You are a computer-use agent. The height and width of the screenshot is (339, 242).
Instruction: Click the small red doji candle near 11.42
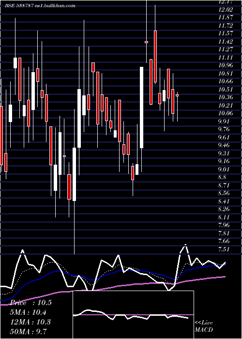point(146,42)
